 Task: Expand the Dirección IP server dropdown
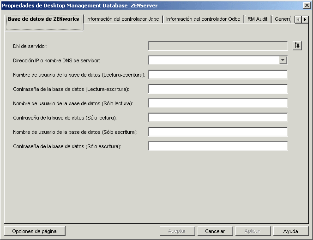point(283,60)
